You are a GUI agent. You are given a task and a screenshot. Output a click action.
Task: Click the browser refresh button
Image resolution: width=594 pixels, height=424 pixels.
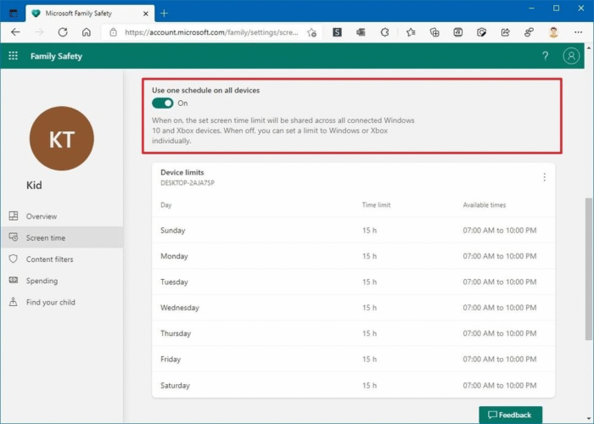pyautogui.click(x=63, y=32)
